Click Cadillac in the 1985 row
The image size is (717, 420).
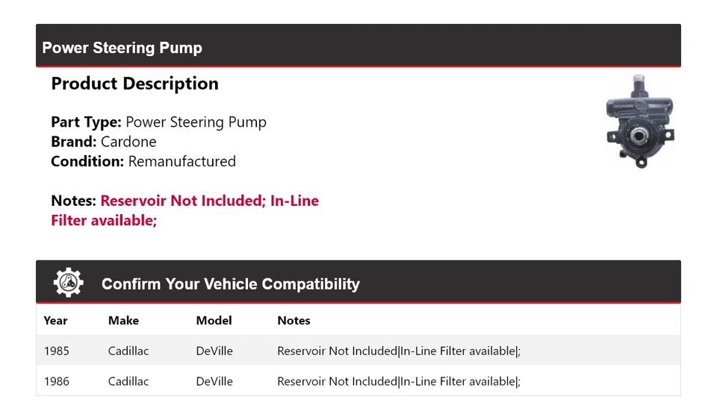pos(128,351)
